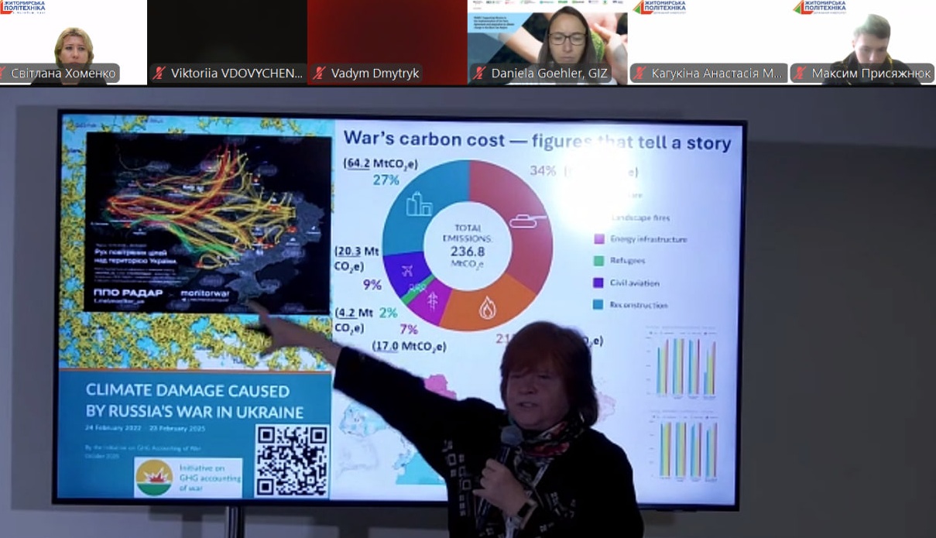
Task: Click muted microphone icon next to Vadym Dmytryk
Action: pos(319,74)
